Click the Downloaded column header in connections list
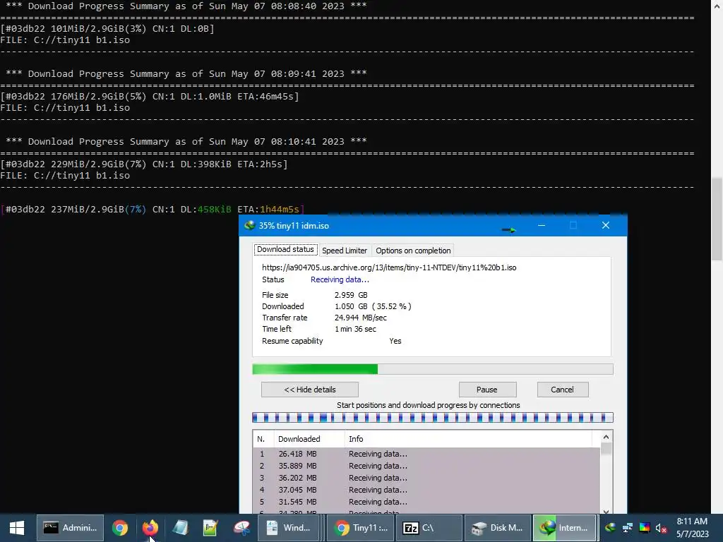Image resolution: width=723 pixels, height=542 pixels. [x=309, y=439]
